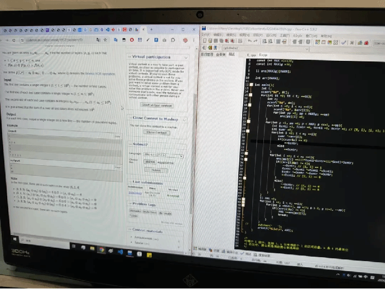Click the Print icon in Dev-C++ toolbar
This screenshot has height=289, width=385.
click(240, 41)
